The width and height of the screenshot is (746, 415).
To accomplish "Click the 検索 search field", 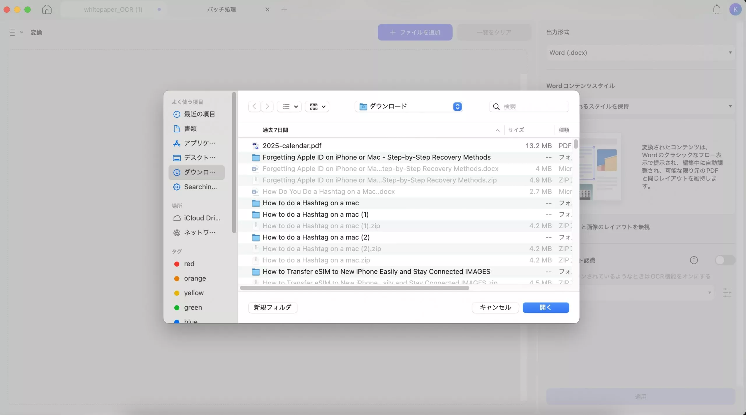I will [533, 107].
